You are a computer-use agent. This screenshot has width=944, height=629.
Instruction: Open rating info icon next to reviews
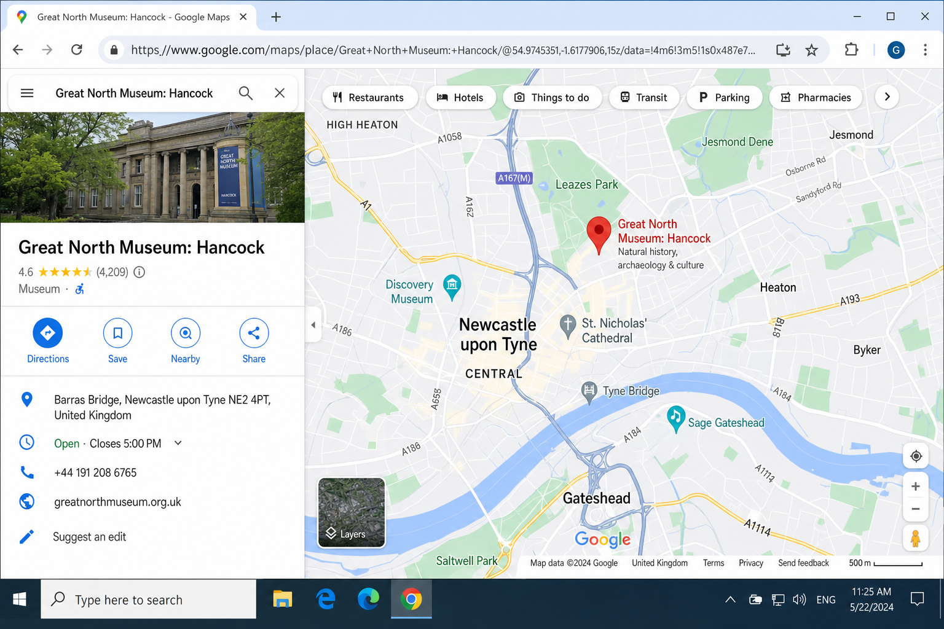click(140, 272)
